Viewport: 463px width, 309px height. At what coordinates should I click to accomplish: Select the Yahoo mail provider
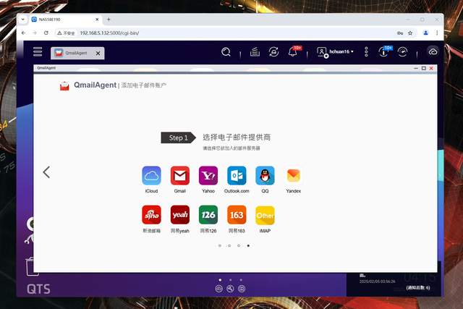[x=208, y=175]
